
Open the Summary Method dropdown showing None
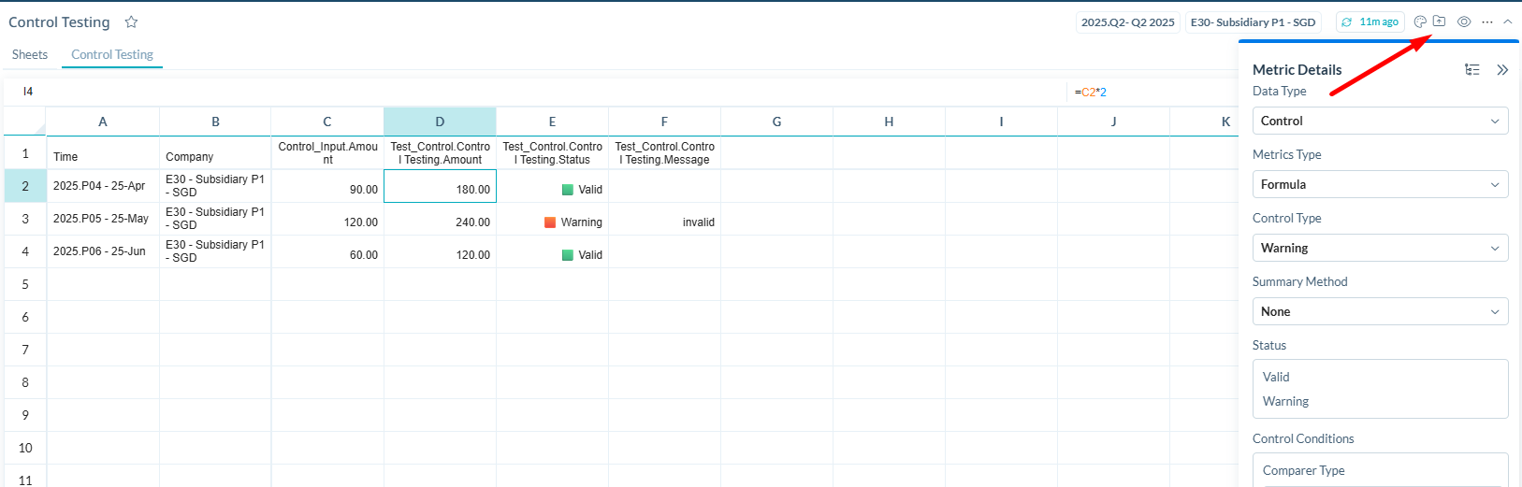tap(1380, 311)
